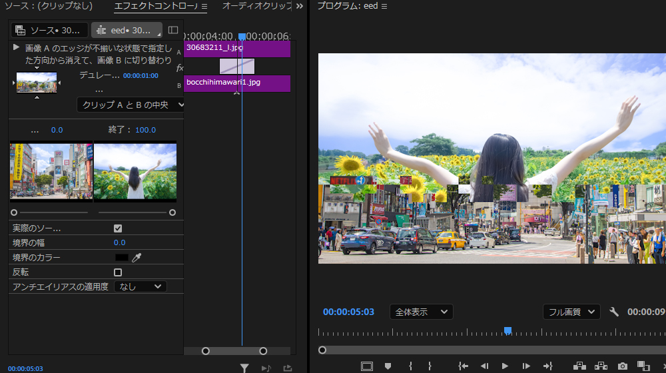This screenshot has height=373, width=666.
Task: Click the export preset icon in effect controls
Action: click(288, 368)
